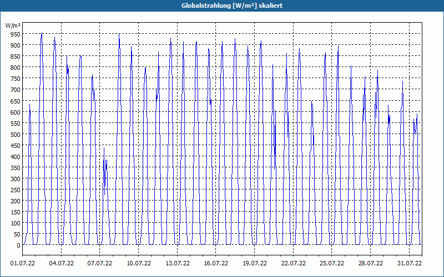Click the 200 y-axis label

click(15, 201)
